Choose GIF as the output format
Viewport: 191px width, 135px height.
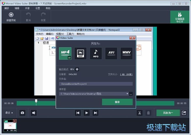(80, 54)
